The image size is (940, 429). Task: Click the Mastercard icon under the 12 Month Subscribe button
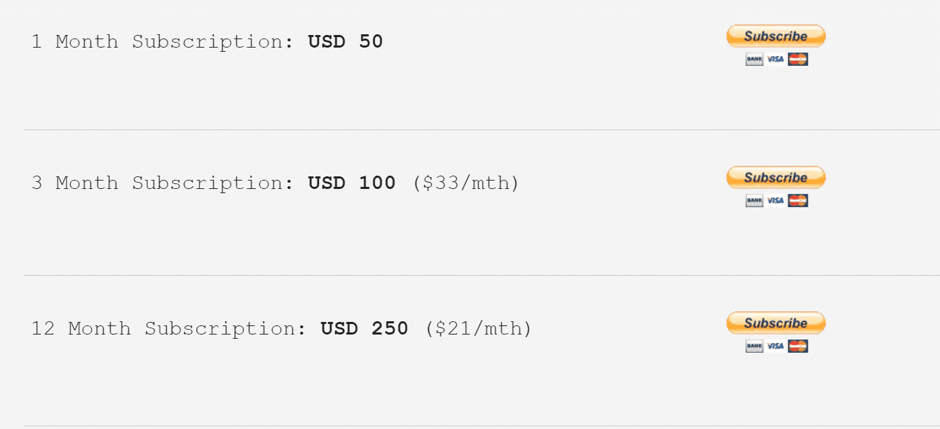pyautogui.click(x=798, y=346)
